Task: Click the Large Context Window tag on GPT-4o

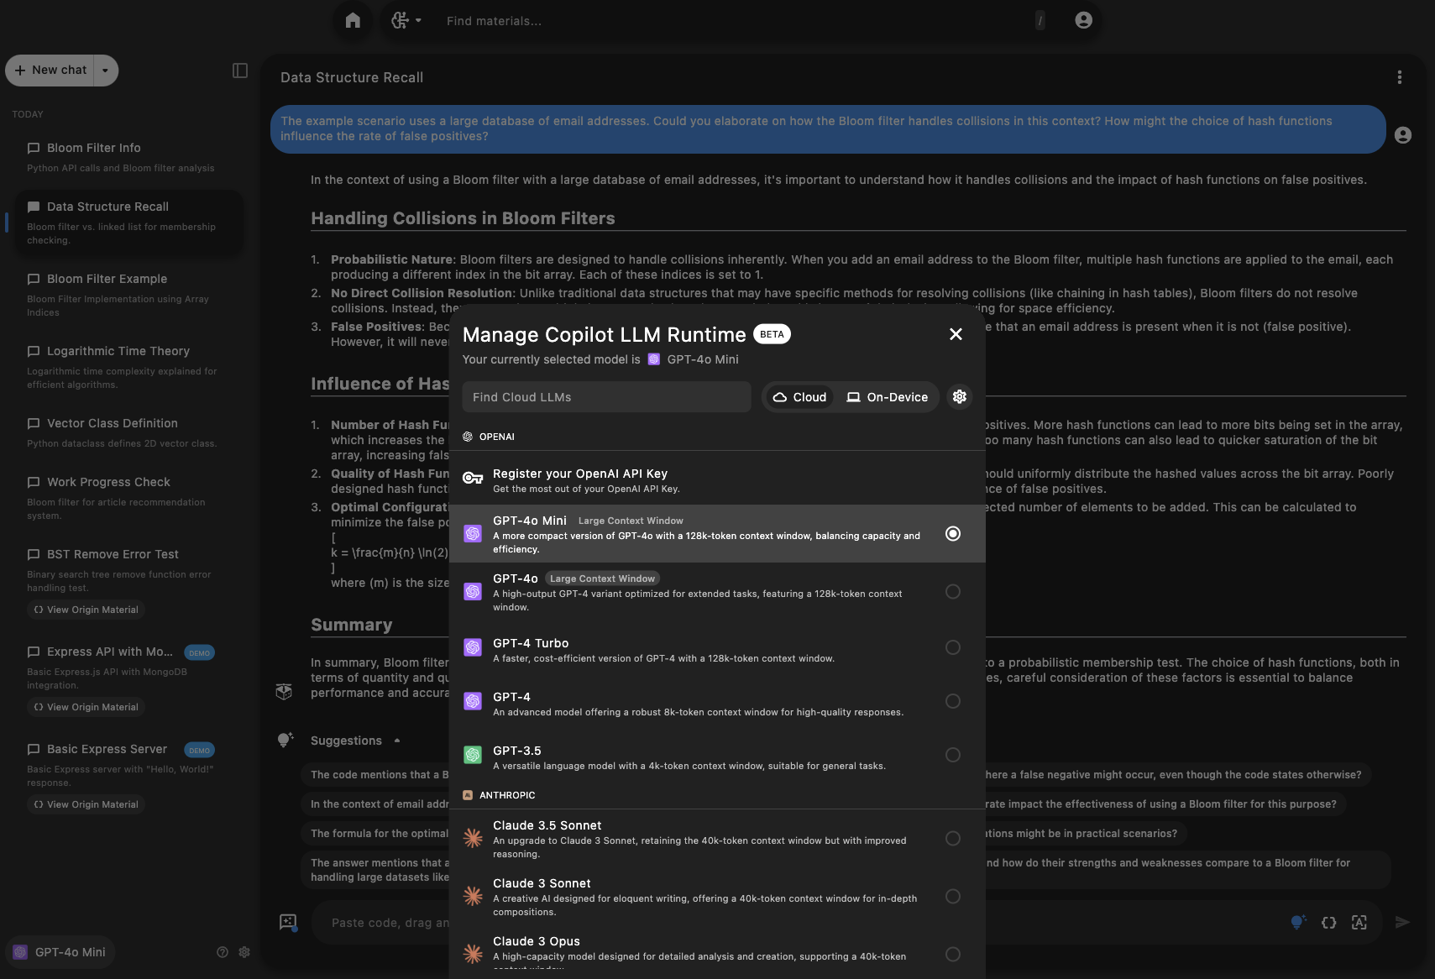Action: point(603,578)
